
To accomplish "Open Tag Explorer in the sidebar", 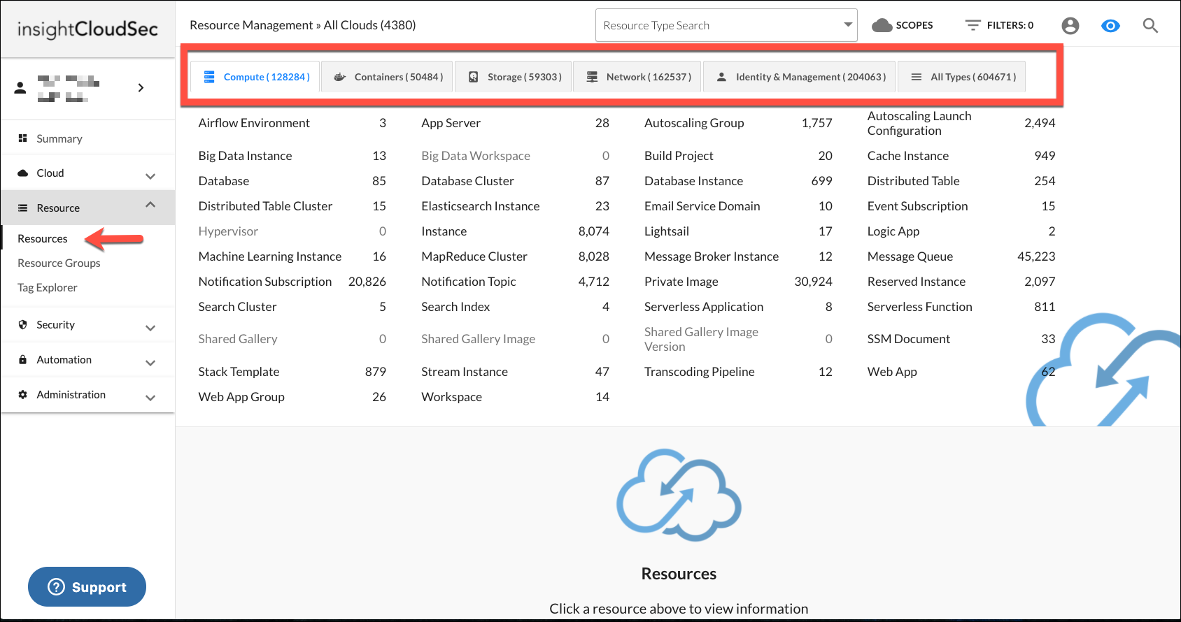I will click(48, 287).
